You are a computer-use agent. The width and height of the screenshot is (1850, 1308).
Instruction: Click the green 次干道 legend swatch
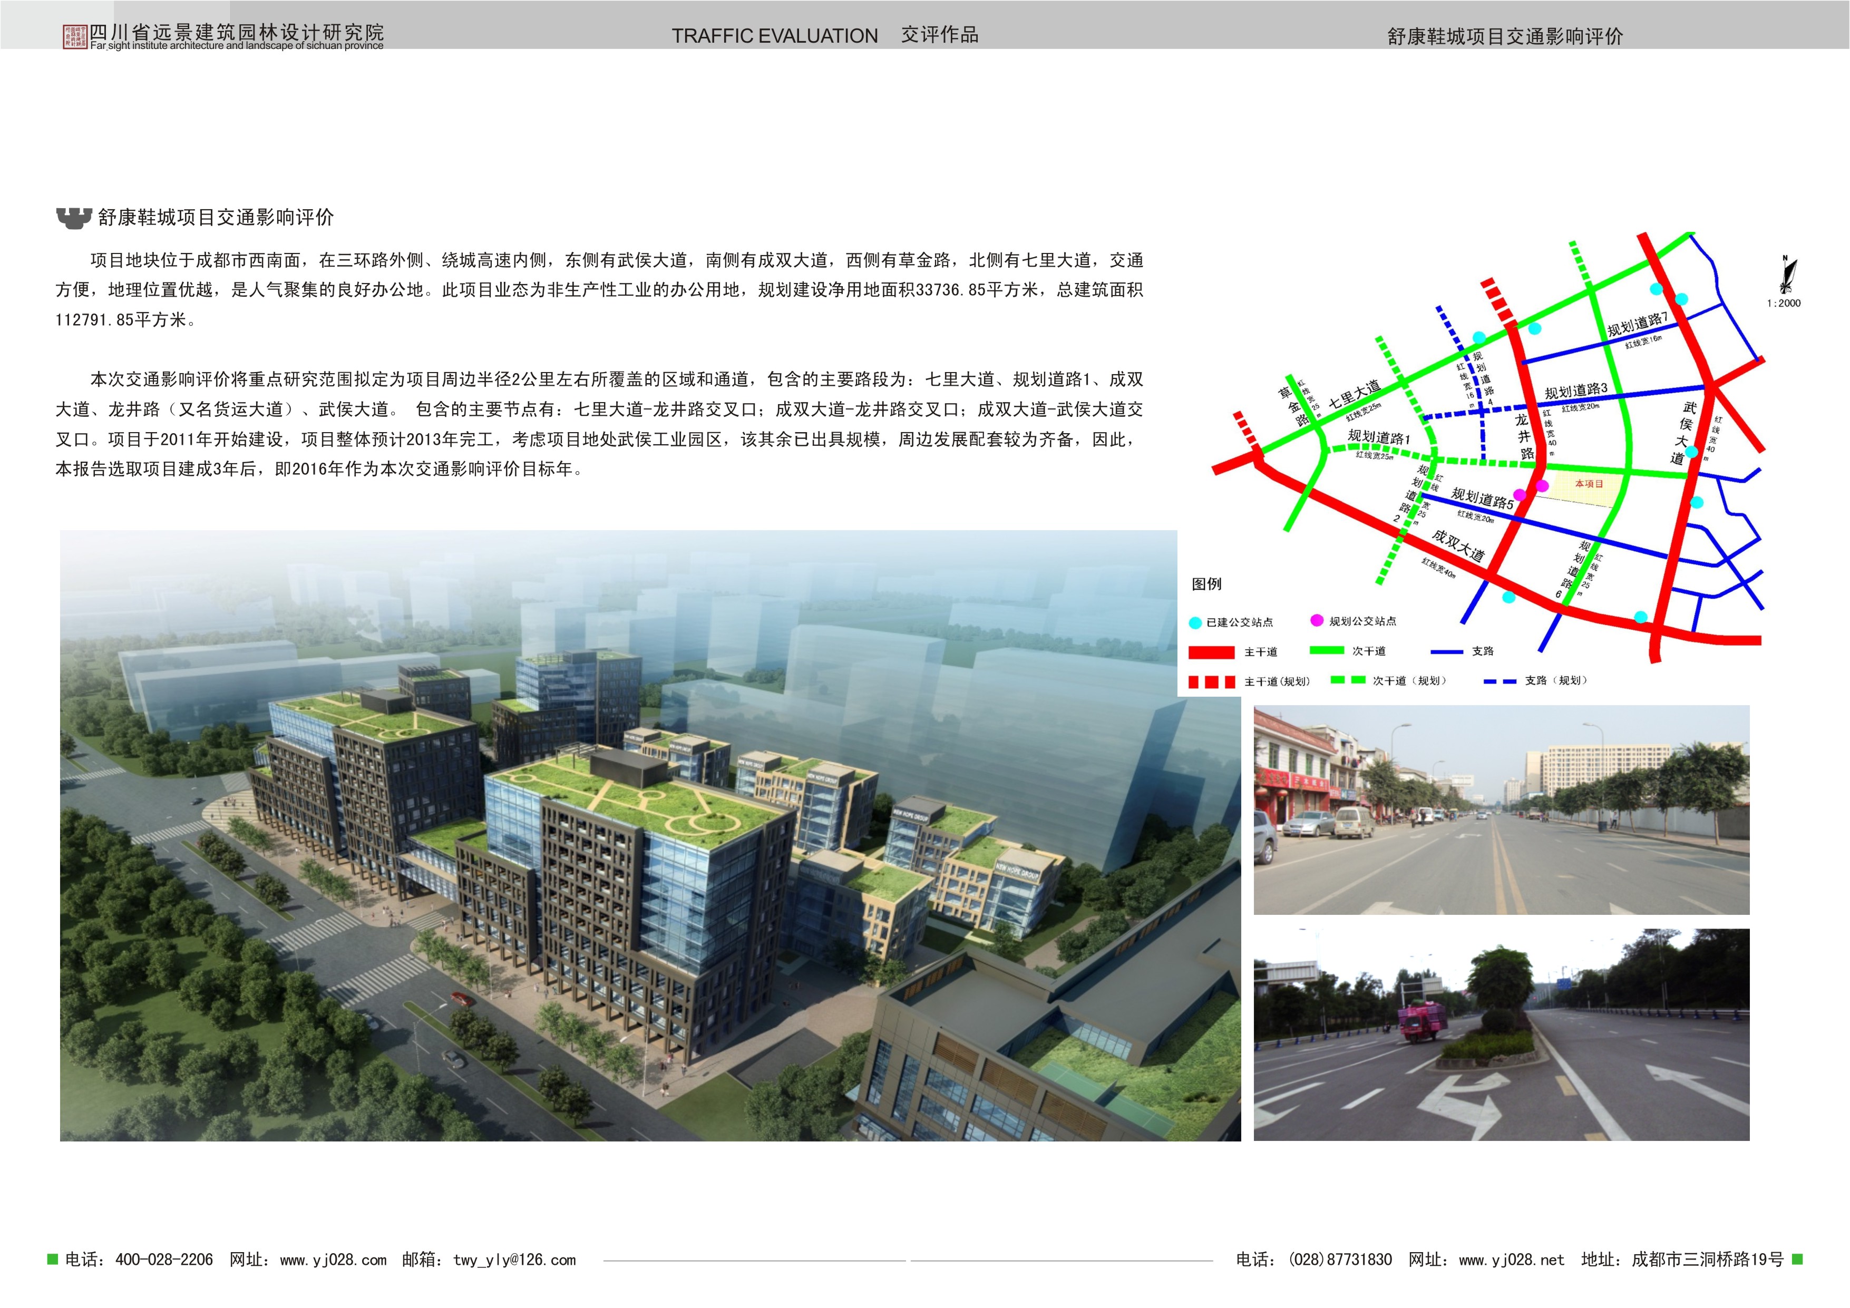pyautogui.click(x=1326, y=650)
